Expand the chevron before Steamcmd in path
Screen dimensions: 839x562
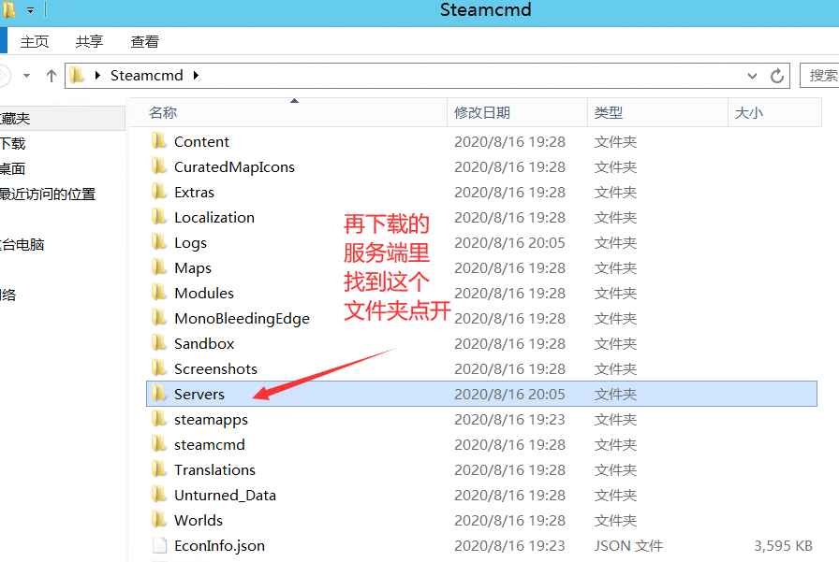point(97,76)
